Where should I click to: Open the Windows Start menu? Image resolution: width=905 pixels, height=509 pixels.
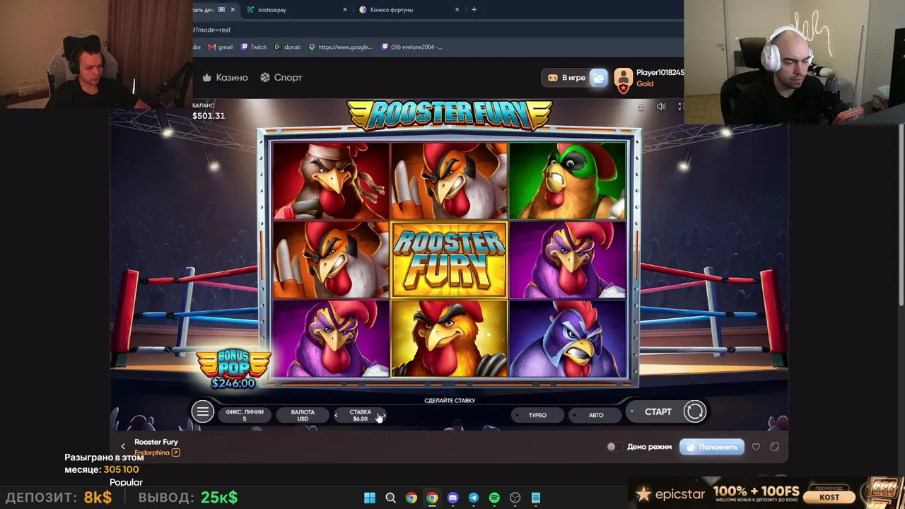pos(370,498)
